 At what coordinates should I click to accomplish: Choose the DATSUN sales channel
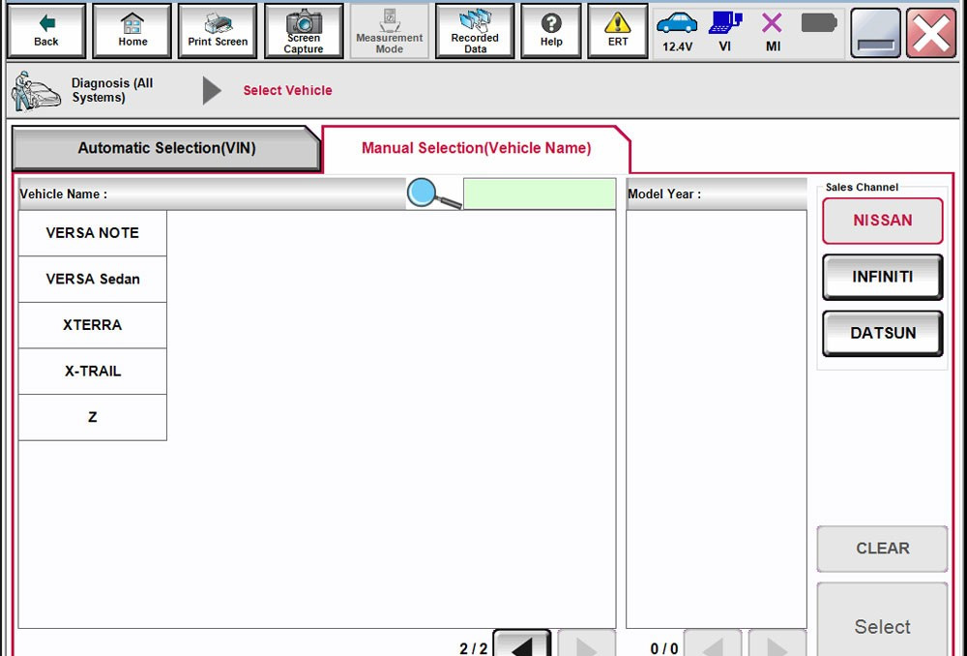tap(882, 333)
